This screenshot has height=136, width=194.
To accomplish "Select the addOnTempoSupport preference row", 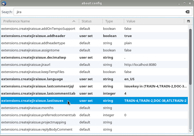I will (38, 29).
